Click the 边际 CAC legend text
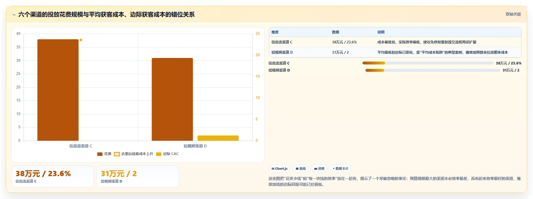This screenshot has height=199, width=533. click(x=171, y=154)
